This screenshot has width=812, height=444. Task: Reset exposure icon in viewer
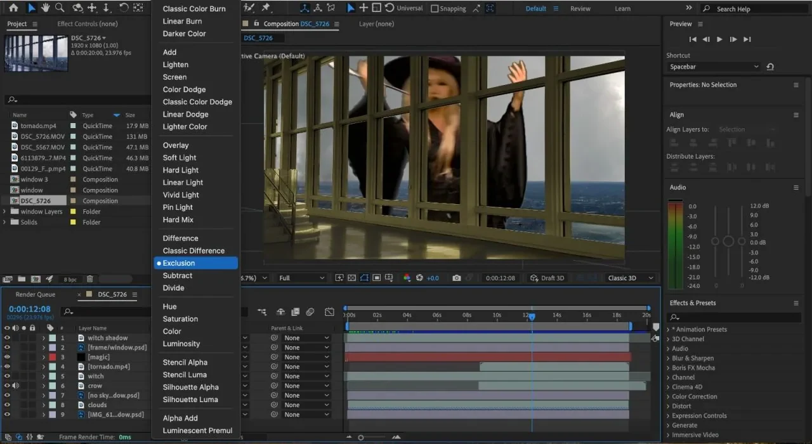pos(419,278)
